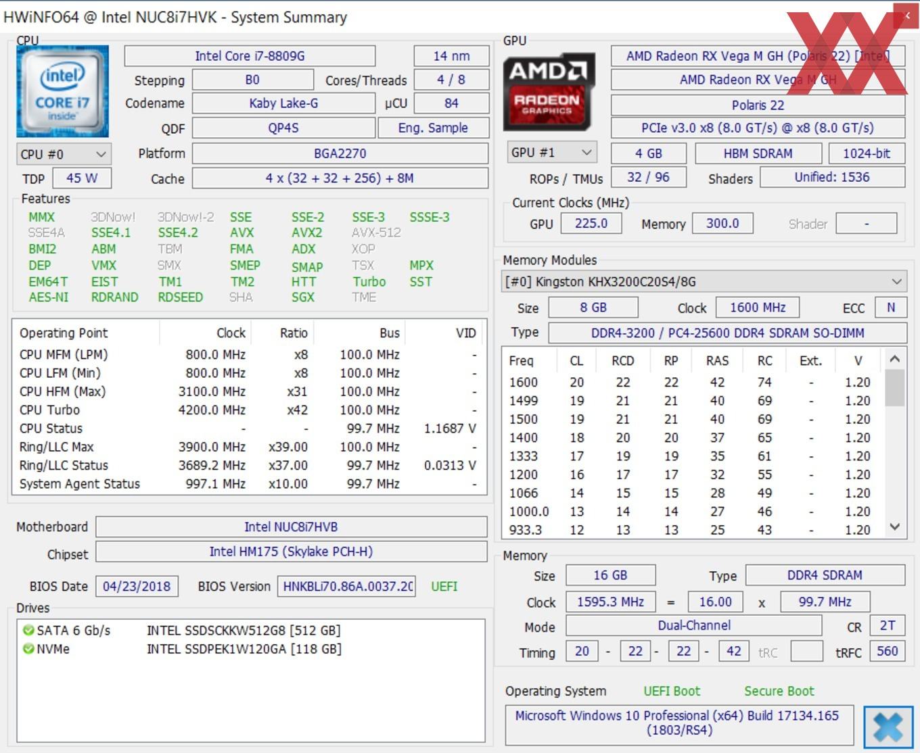Click the SATA 6 Gb/s drive status icon
Image resolution: width=920 pixels, height=753 pixels.
point(28,630)
